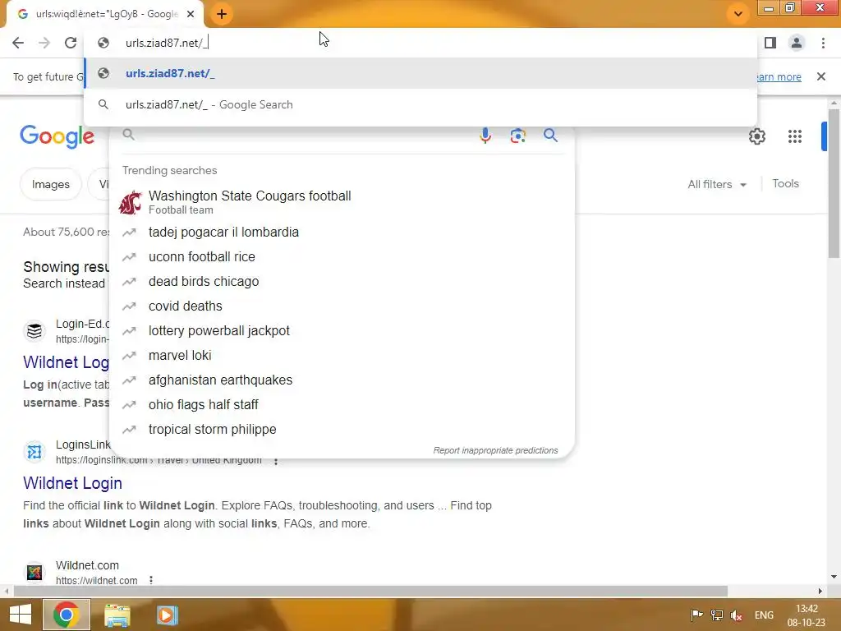This screenshot has height=631, width=841.
Task: Switch to the Images filter
Action: coord(50,185)
